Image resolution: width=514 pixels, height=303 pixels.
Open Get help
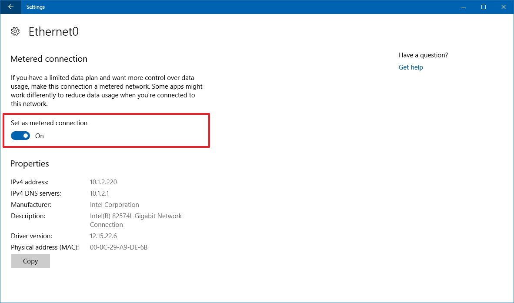(x=411, y=67)
